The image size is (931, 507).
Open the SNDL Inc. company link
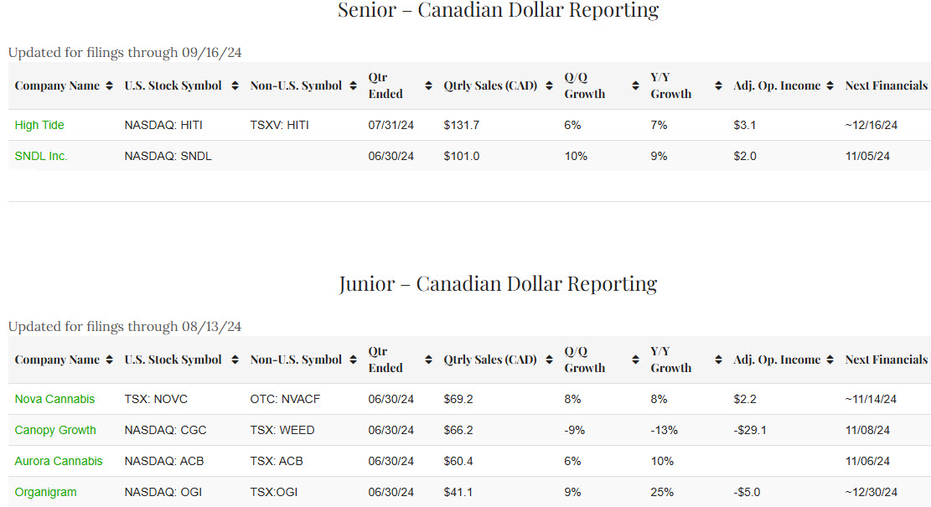pos(41,156)
